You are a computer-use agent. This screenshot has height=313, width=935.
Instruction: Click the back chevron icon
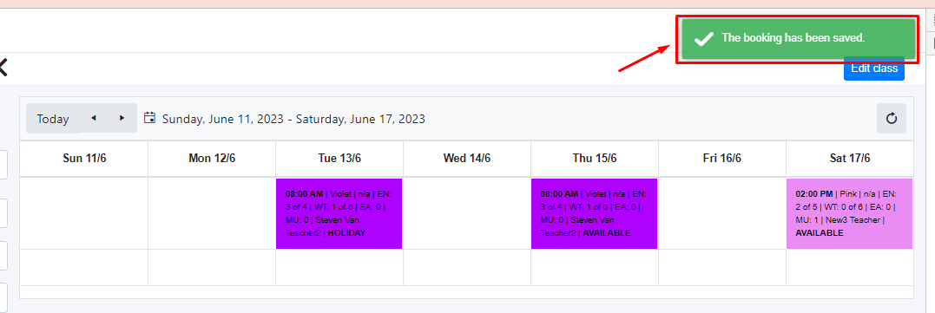3,68
